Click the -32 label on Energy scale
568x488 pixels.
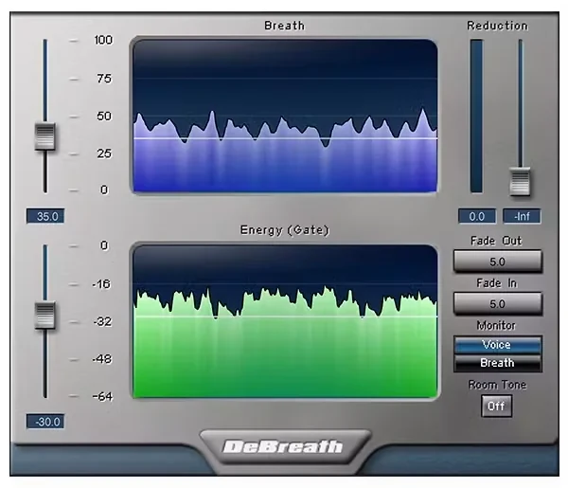pyautogui.click(x=102, y=321)
